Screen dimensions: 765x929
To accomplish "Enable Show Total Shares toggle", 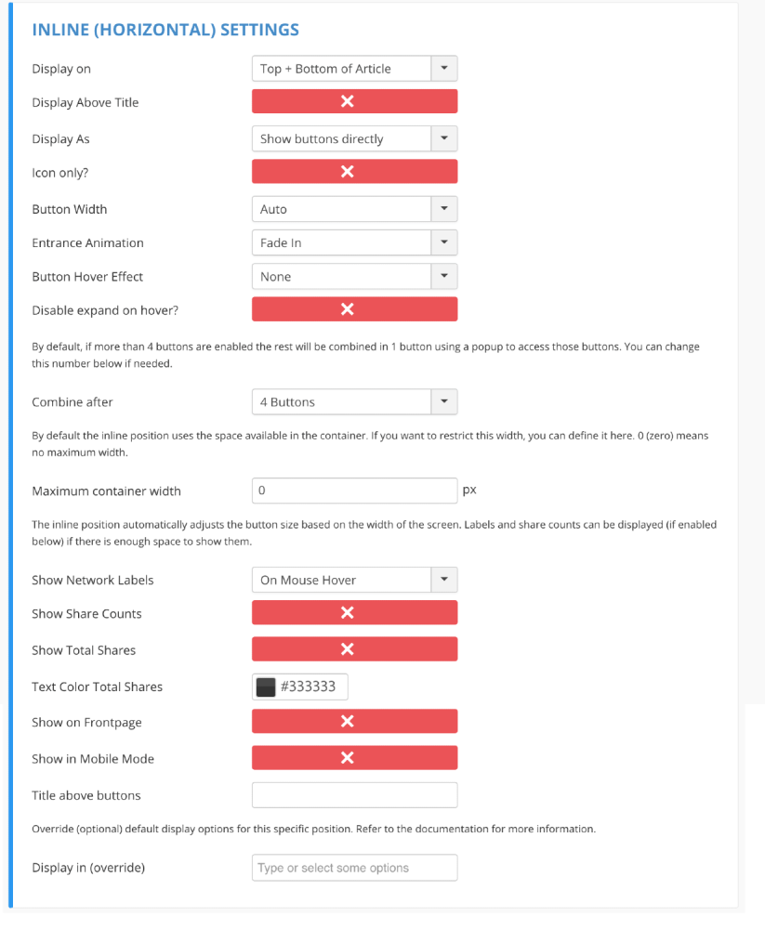I will (354, 648).
